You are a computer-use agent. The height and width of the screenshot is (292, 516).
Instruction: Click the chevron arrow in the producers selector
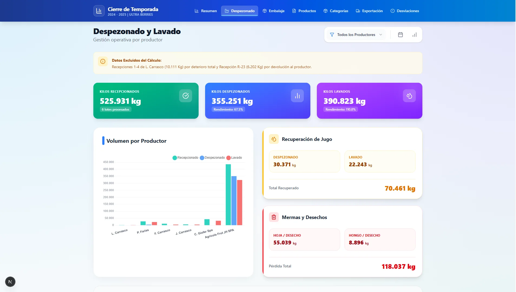[381, 35]
